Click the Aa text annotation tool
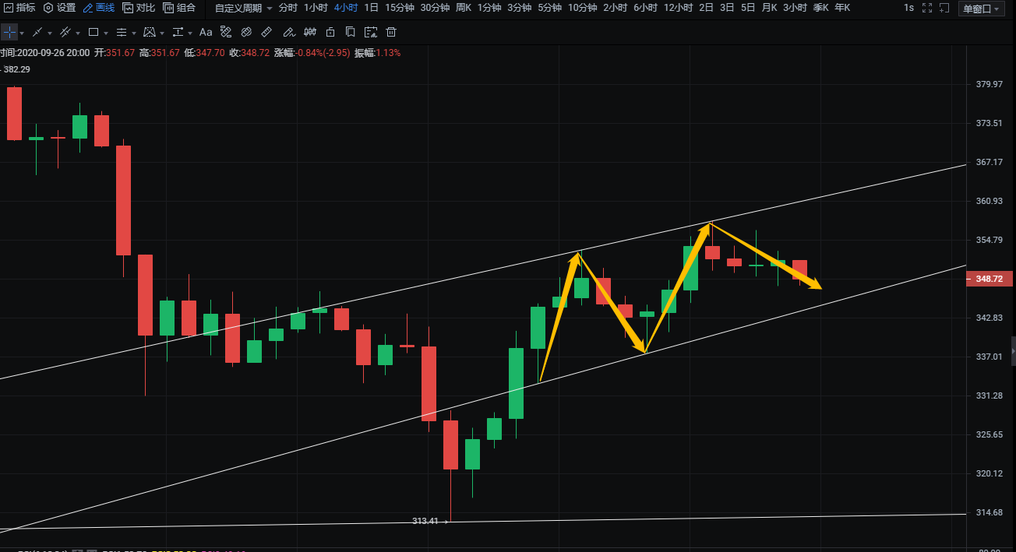1016x552 pixels. tap(206, 33)
